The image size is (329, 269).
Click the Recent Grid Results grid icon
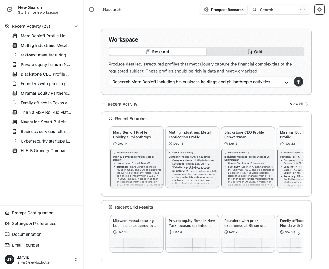point(111,207)
